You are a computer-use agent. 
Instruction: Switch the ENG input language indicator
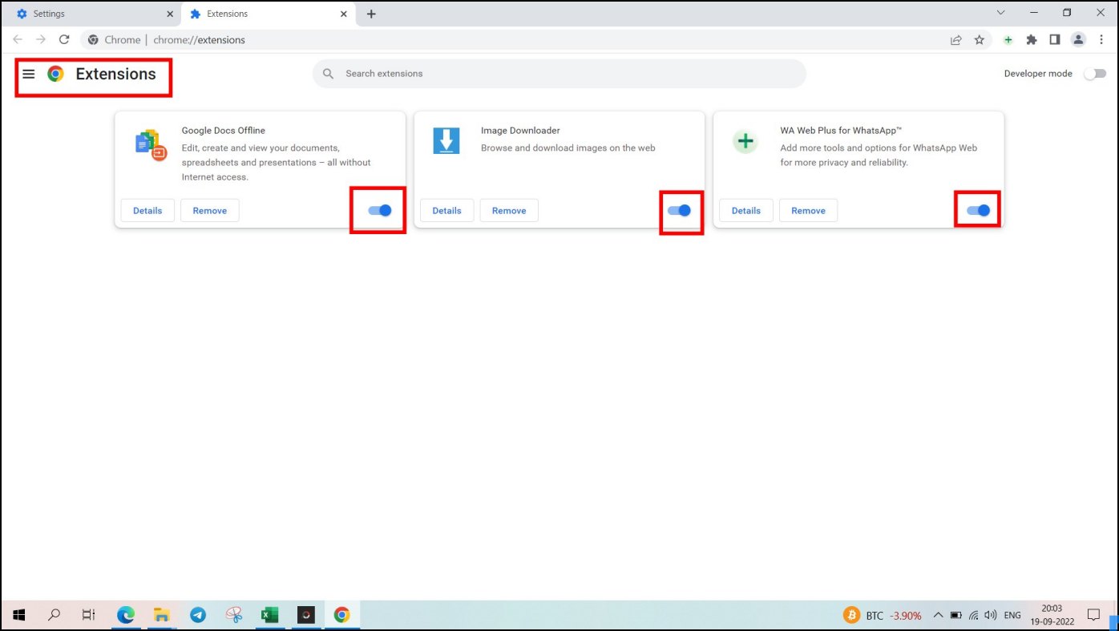pyautogui.click(x=1012, y=616)
